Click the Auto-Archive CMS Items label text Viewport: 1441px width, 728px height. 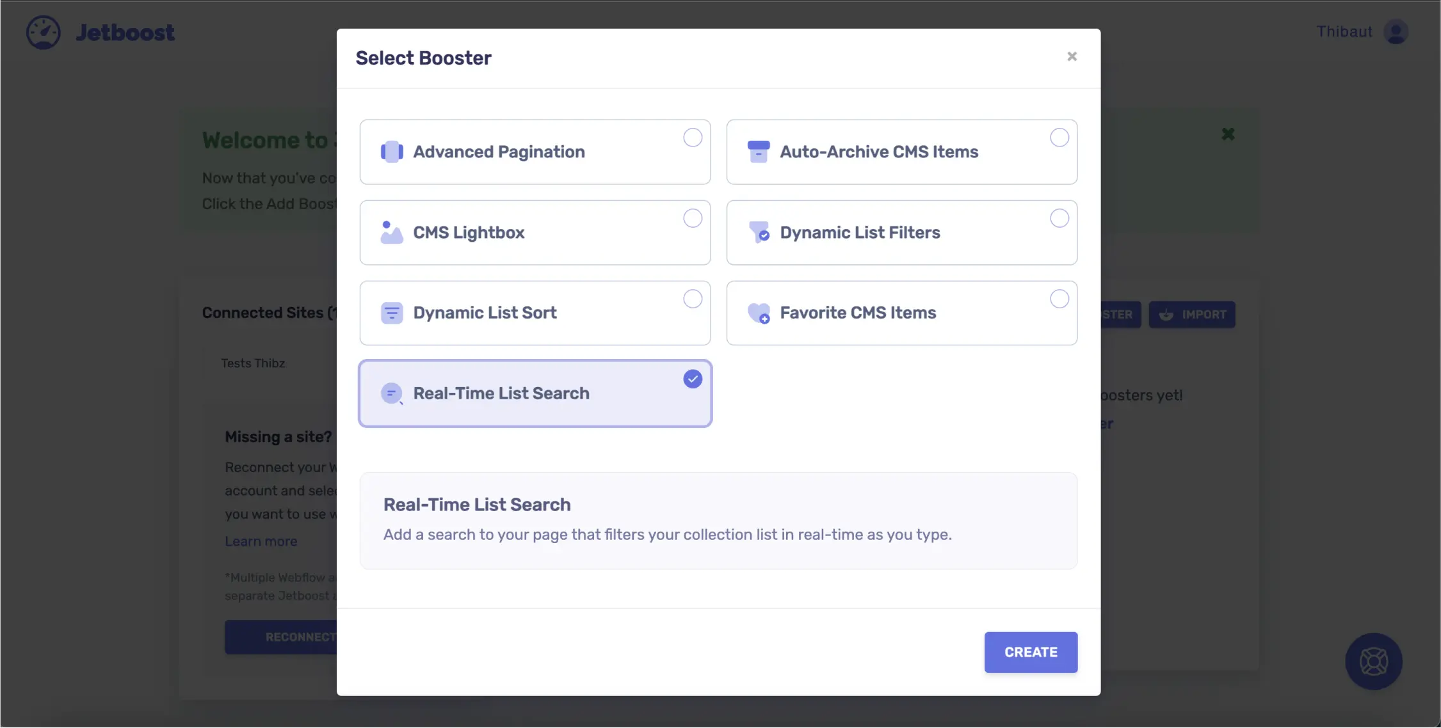tap(879, 152)
